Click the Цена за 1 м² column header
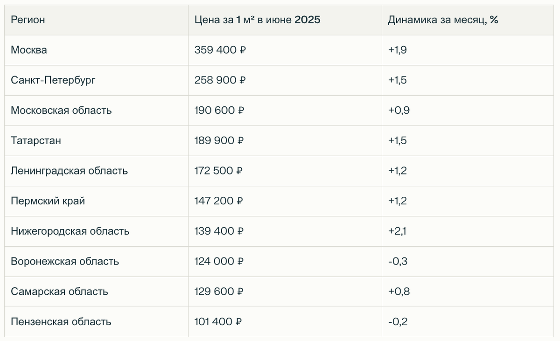Screen dimensions: 560x341 pyautogui.click(x=257, y=20)
